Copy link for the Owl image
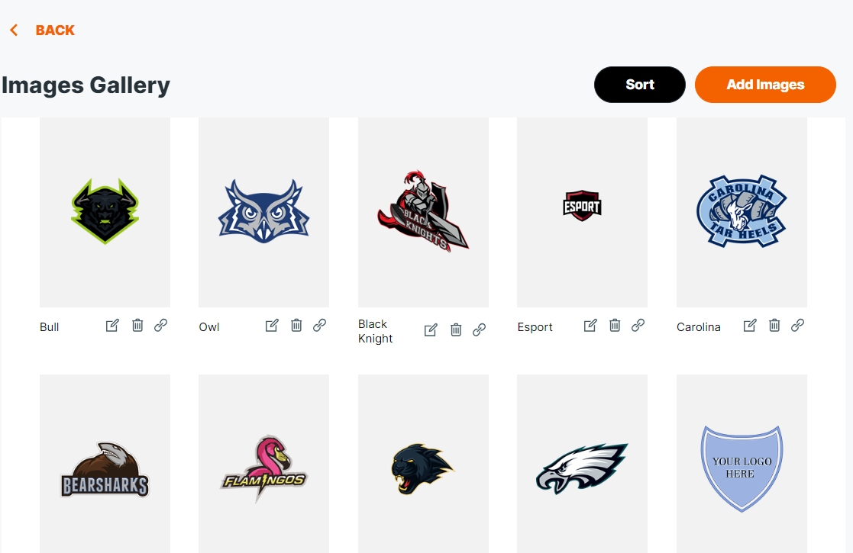The image size is (853, 553). (x=320, y=326)
